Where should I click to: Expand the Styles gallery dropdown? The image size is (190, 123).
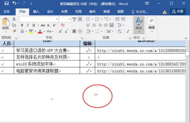point(139,31)
